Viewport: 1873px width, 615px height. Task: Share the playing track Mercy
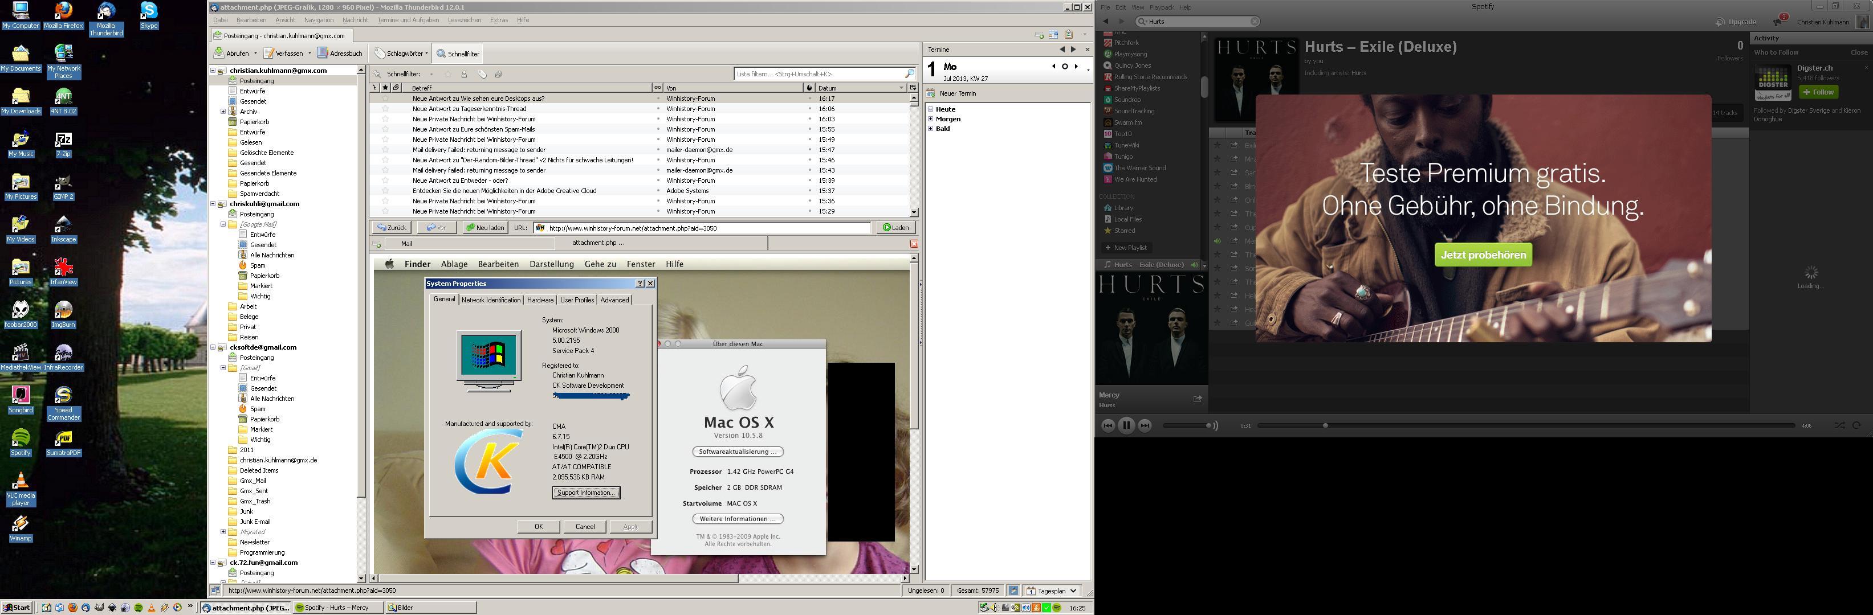pyautogui.click(x=1198, y=399)
